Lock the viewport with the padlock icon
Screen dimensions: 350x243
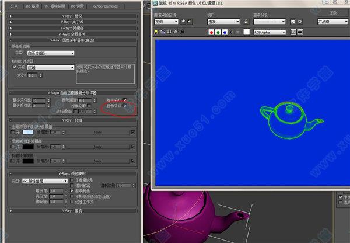pos(246,22)
